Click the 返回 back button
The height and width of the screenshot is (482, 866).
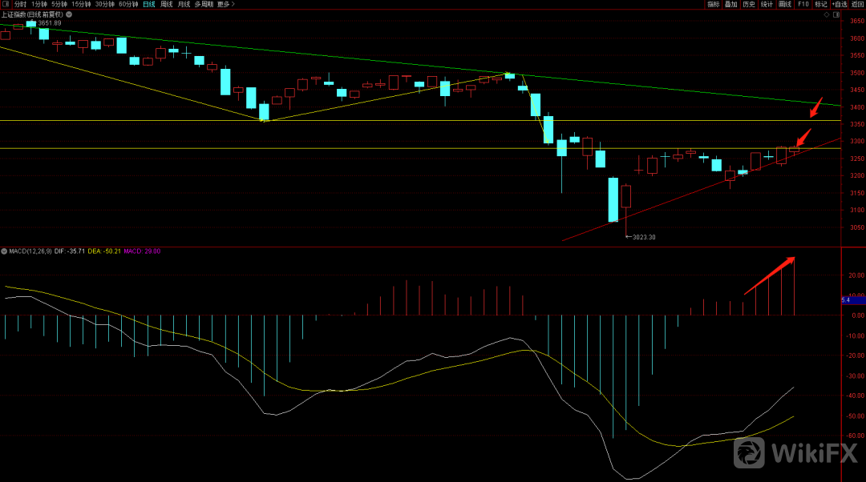(x=857, y=4)
